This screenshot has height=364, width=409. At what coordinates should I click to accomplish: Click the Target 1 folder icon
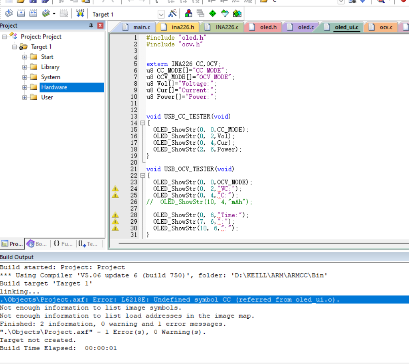(23, 47)
